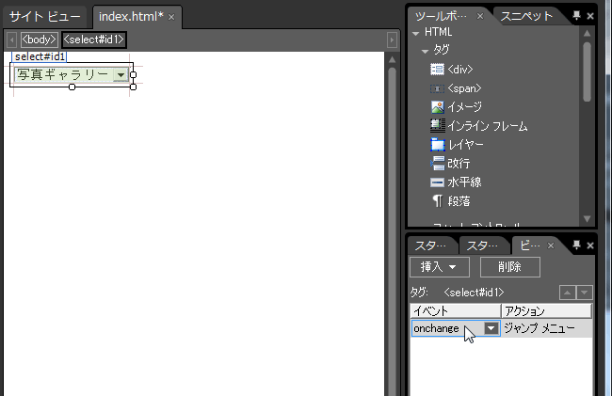Click the 写真ギャラリー select box text
612x396 pixels.
pyautogui.click(x=63, y=74)
